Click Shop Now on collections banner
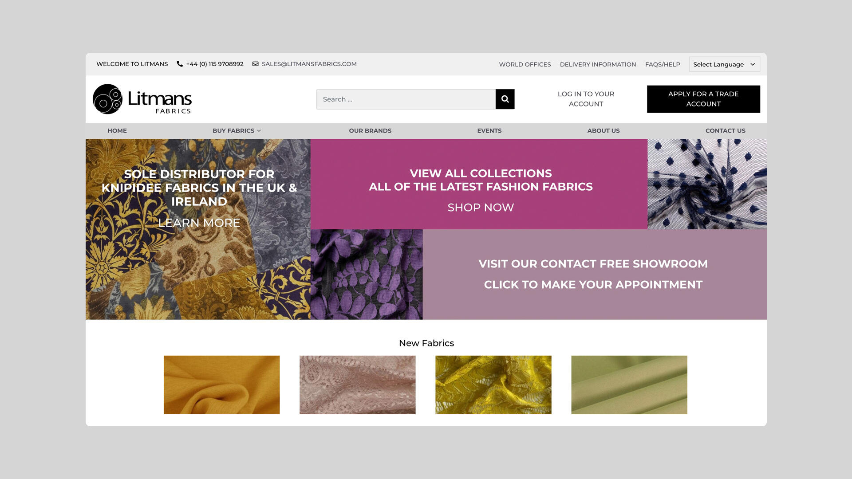The image size is (852, 479). pos(481,208)
